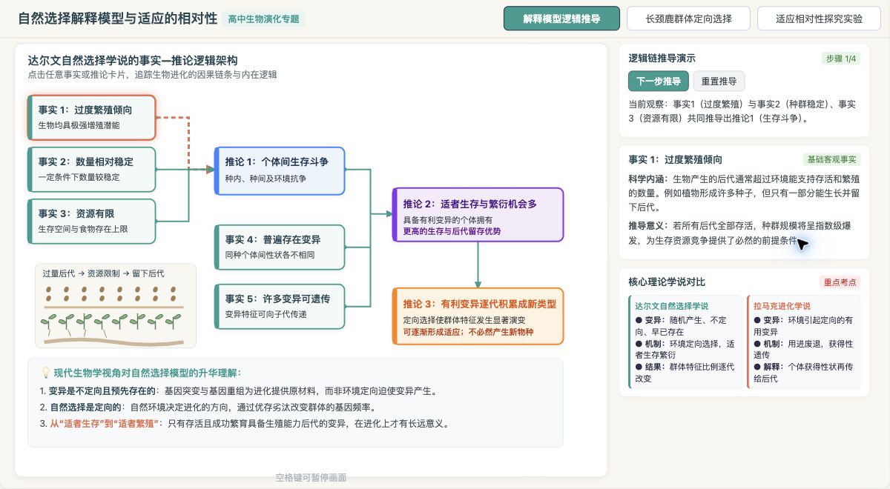Select card 事实 1：过度繁殖倾向
The width and height of the screenshot is (890, 489).
click(x=91, y=117)
